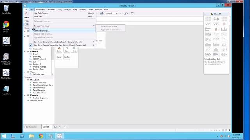The width and height of the screenshot is (250, 140).
Task: Click the Tableau icon in the taskbar
Action: pyautogui.click(x=60, y=136)
